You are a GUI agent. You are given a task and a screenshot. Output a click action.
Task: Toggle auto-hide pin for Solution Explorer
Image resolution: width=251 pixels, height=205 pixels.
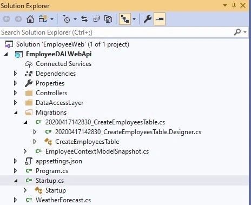(234, 6)
